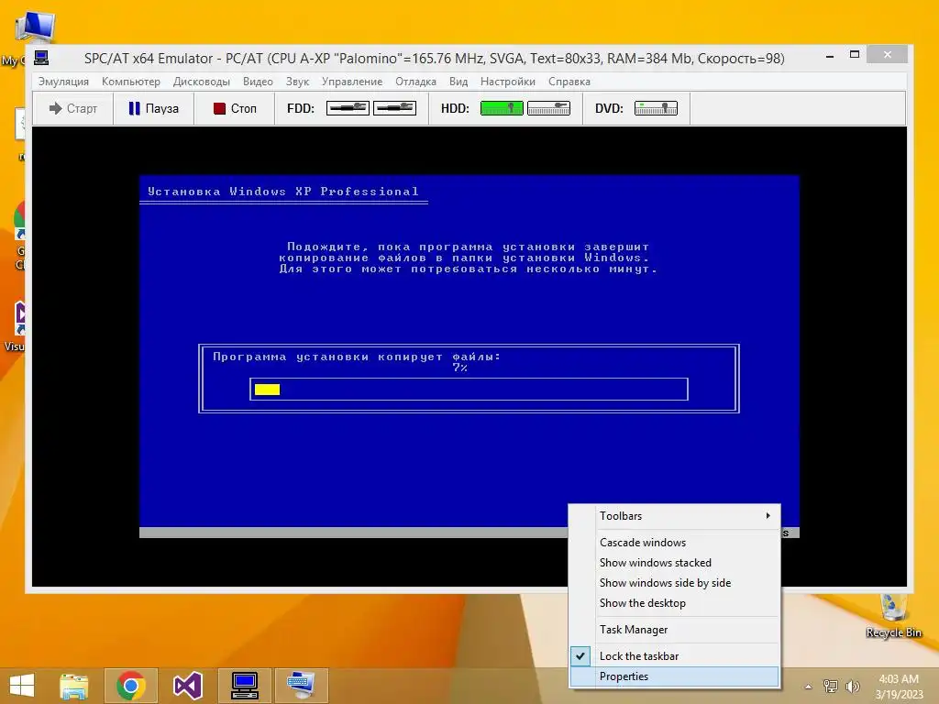Click the computer-with-keyboard taskbar icon

301,686
